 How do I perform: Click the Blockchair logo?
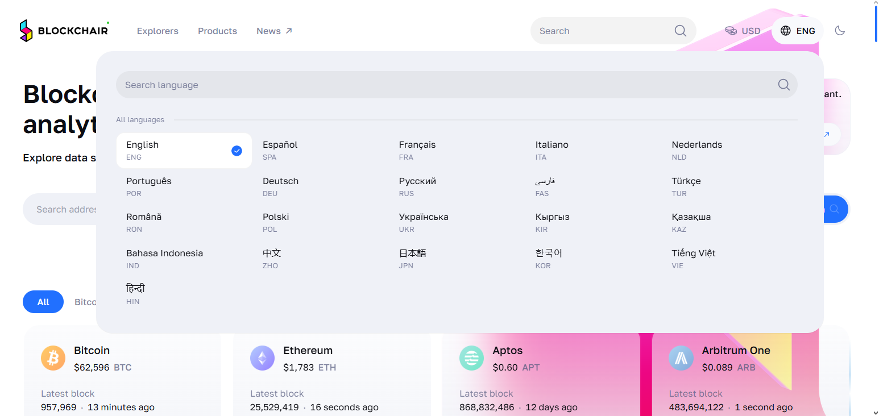click(x=64, y=31)
